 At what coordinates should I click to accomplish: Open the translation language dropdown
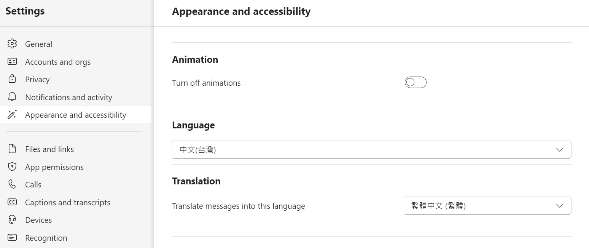487,206
